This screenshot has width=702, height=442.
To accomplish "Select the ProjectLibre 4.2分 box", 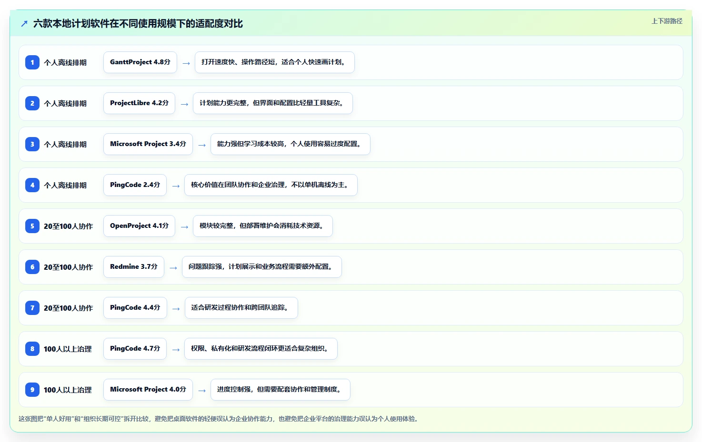I will click(x=139, y=103).
